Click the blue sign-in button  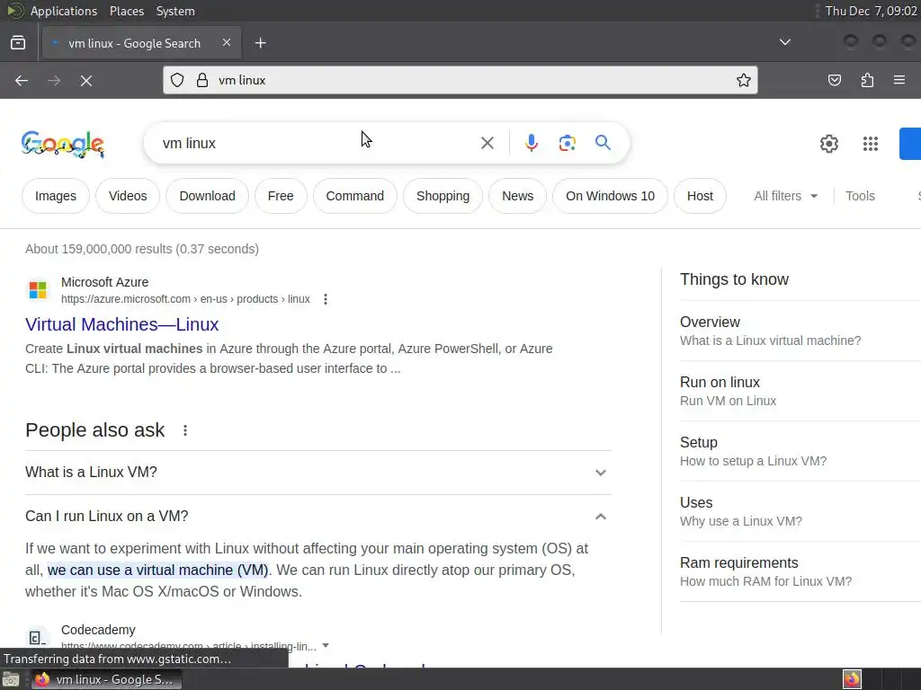(910, 144)
